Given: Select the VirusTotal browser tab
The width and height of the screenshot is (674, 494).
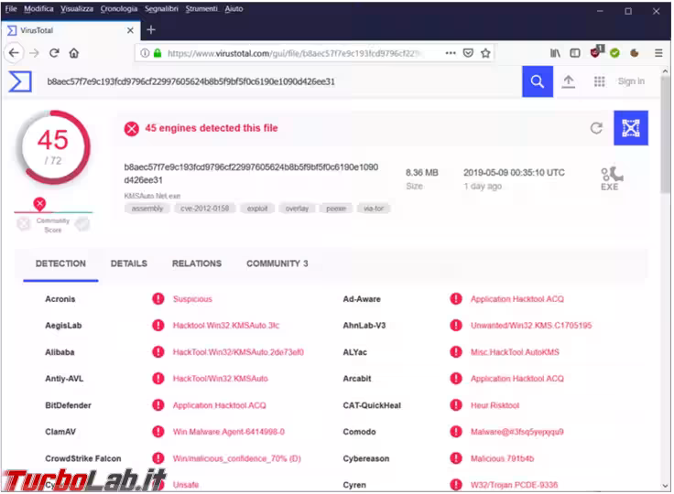Looking at the screenshot, I should pos(71,30).
